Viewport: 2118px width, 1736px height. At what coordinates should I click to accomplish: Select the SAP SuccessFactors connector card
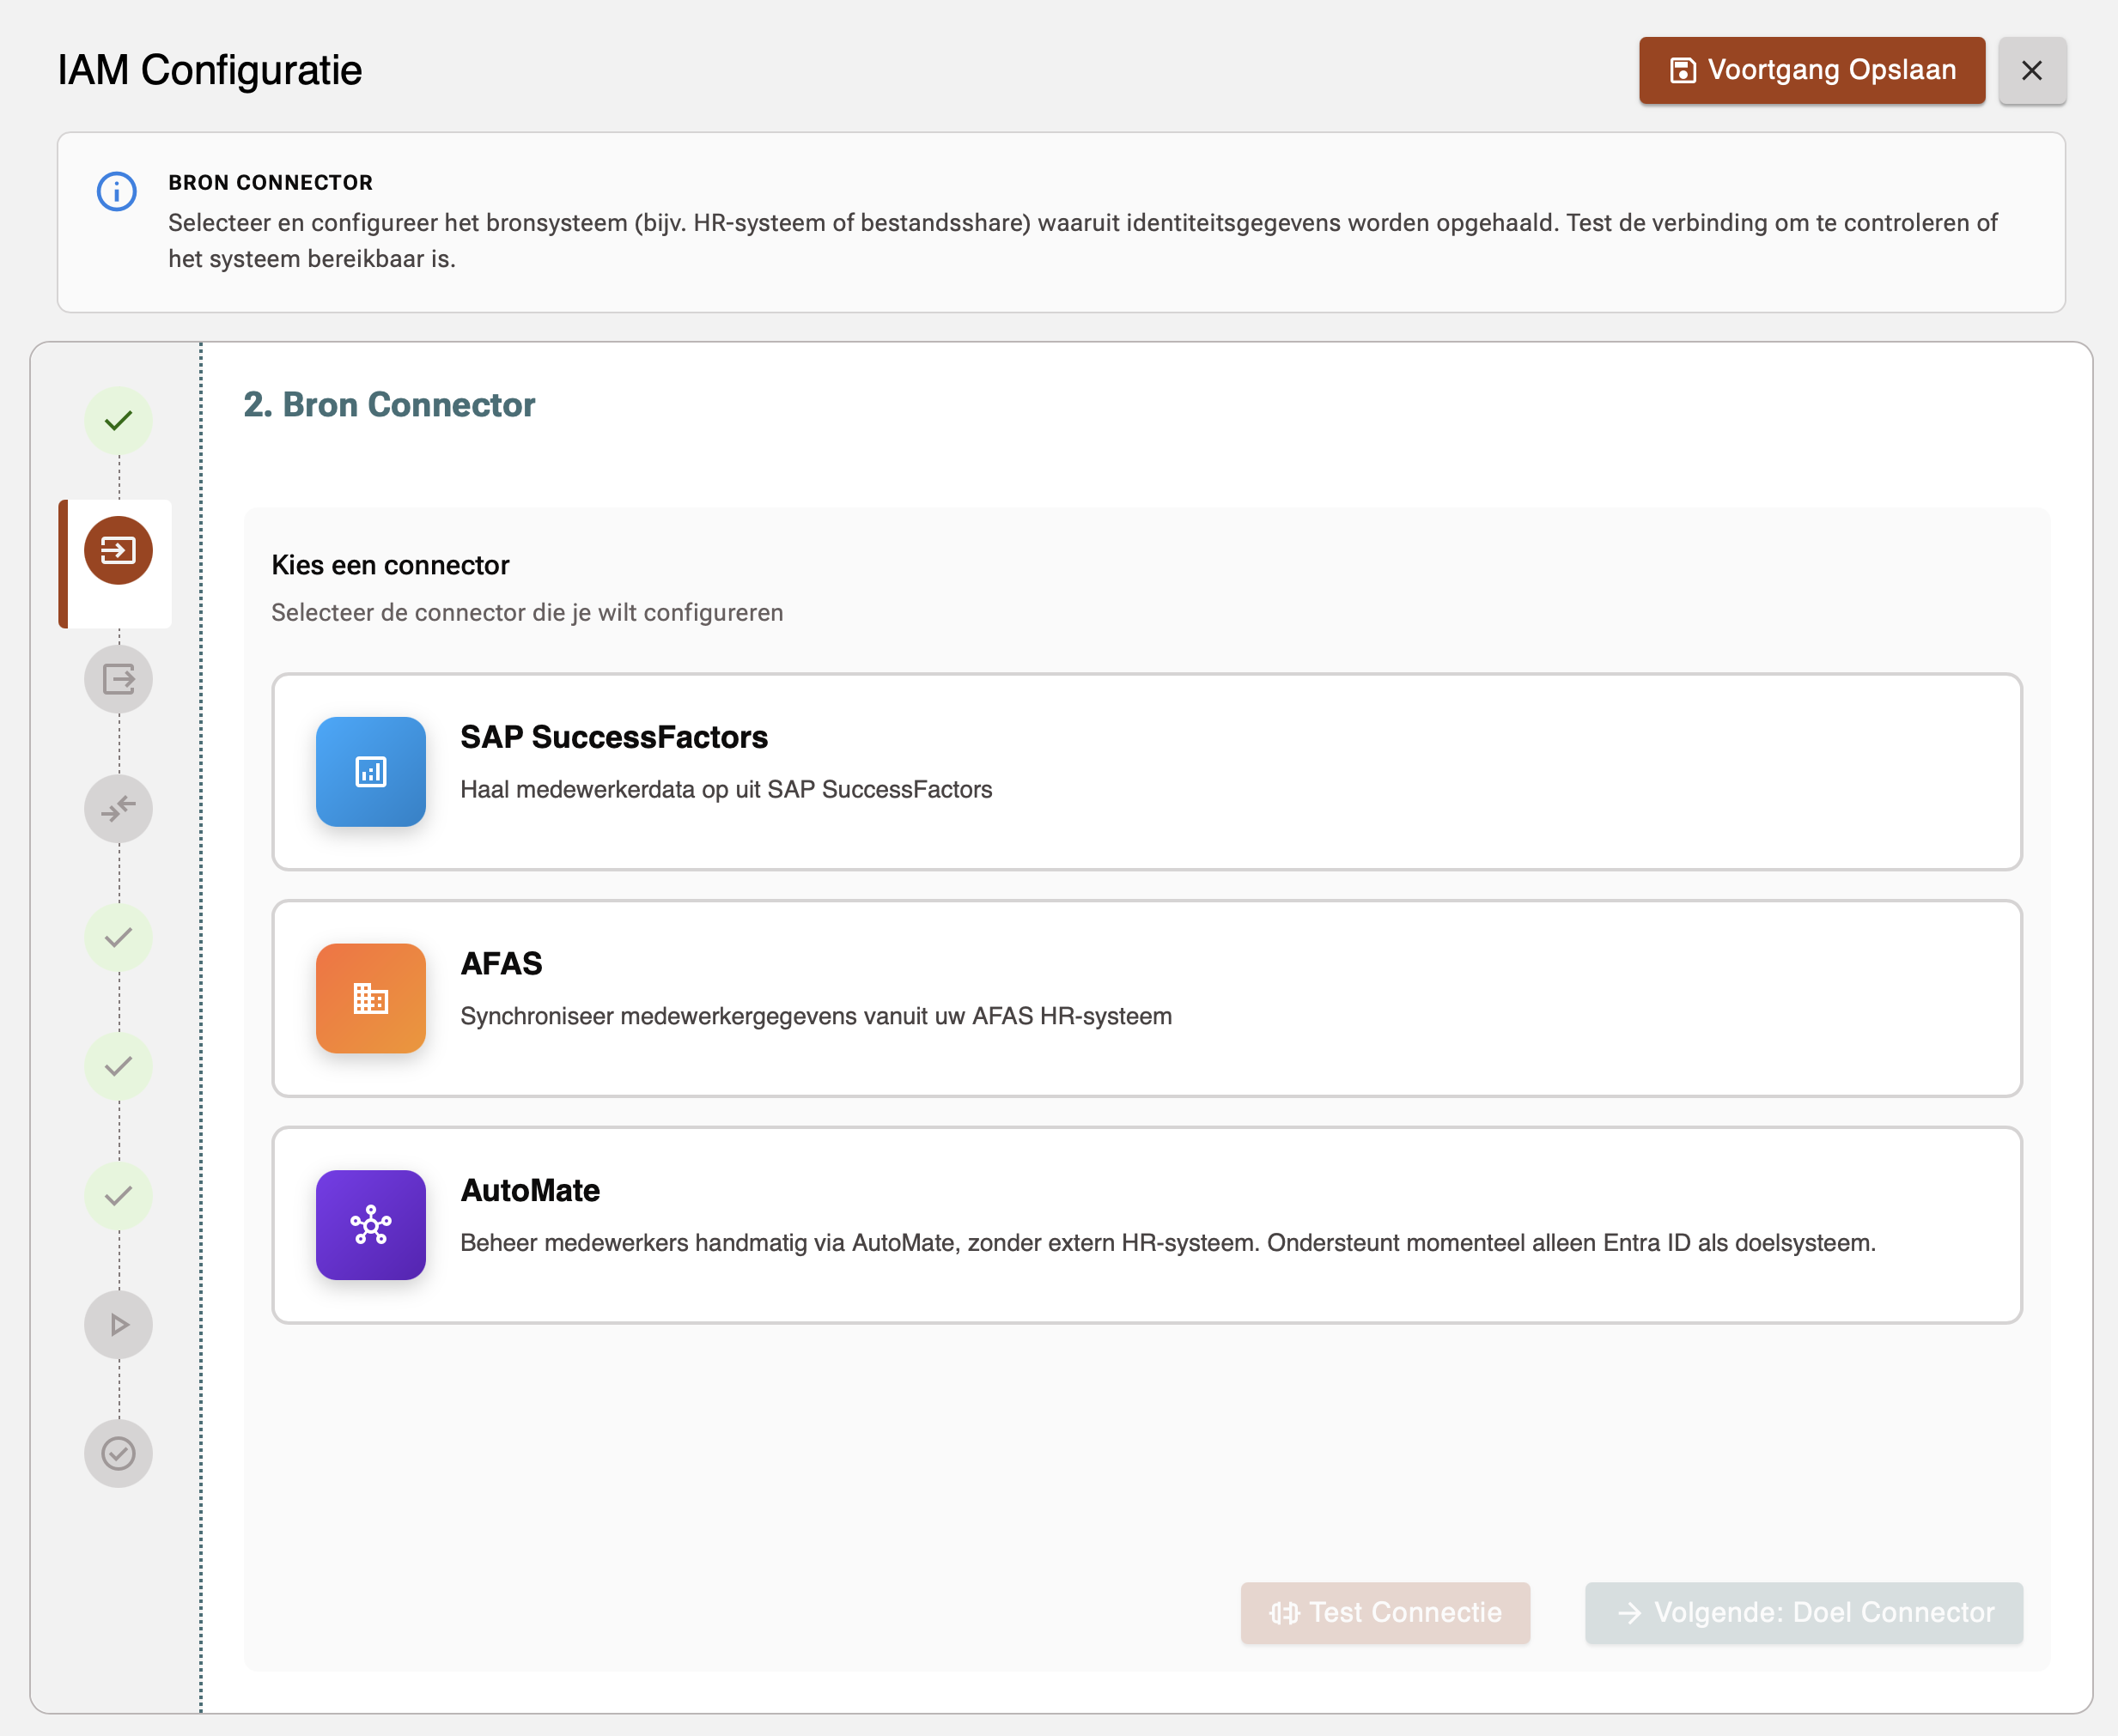click(1147, 771)
